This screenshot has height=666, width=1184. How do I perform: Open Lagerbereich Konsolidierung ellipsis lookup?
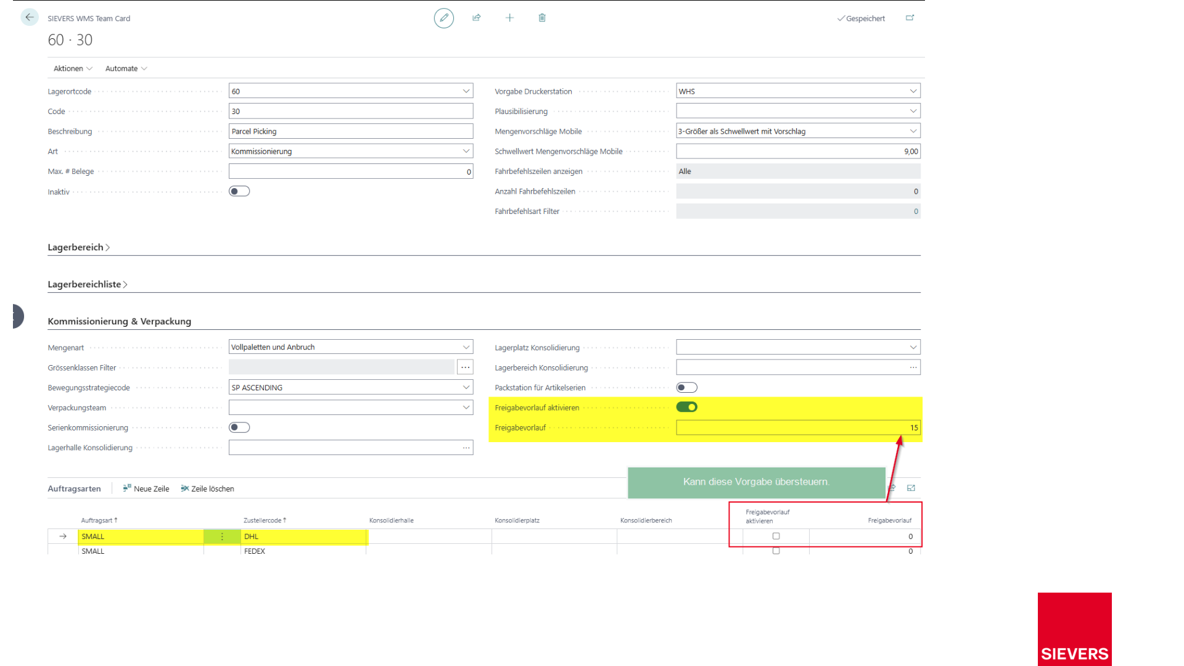coord(913,368)
